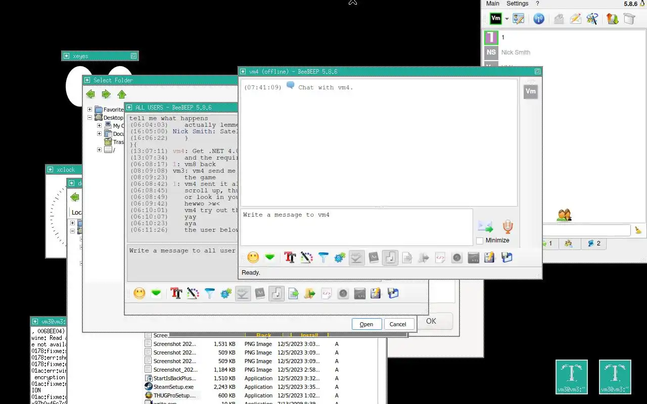Screen dimensions: 647x404
Task: Open right vm3@vm3 terminal desktop icon
Action: 615,377
